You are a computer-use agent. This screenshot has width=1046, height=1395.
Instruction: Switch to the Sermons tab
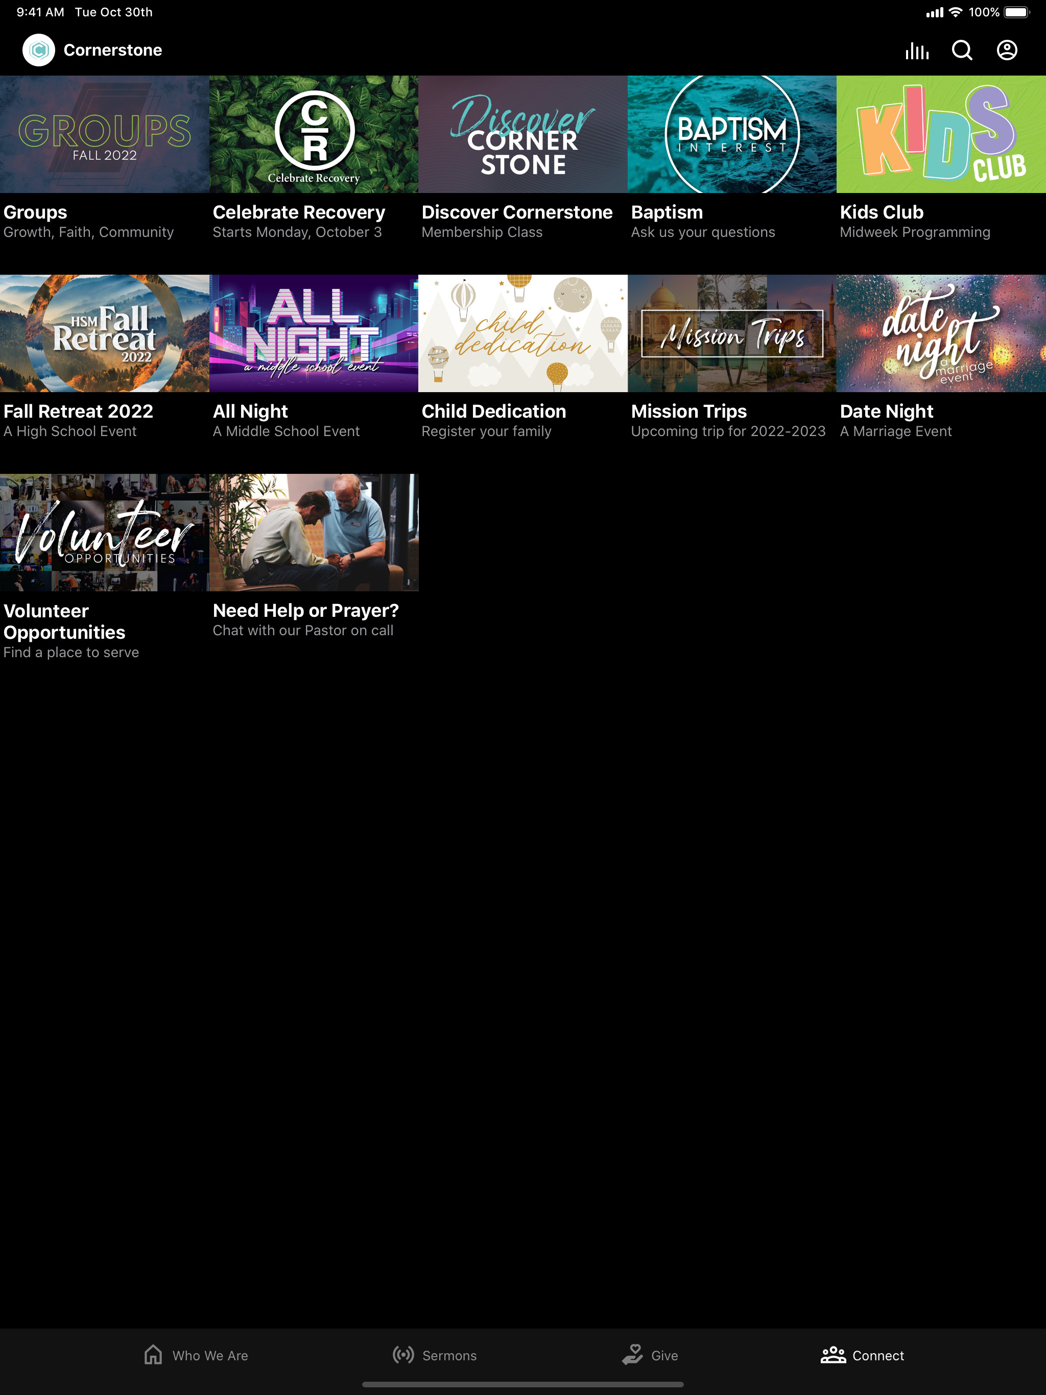tap(435, 1355)
